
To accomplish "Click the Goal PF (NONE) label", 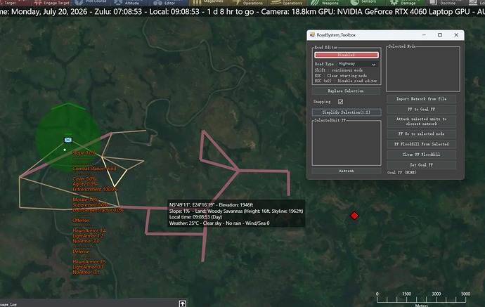I will click(x=402, y=173).
